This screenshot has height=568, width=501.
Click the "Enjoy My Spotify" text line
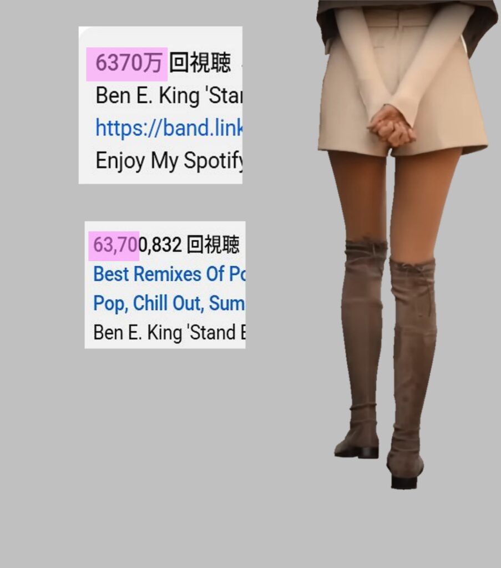tap(169, 160)
